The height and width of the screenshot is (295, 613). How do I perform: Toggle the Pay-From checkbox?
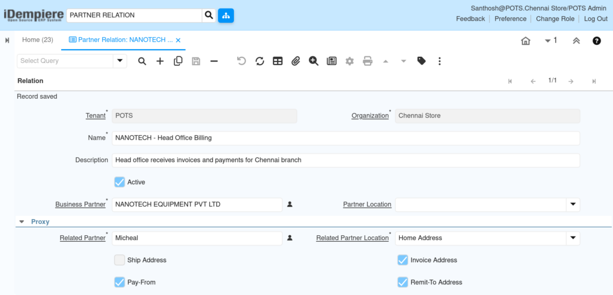[x=120, y=282]
